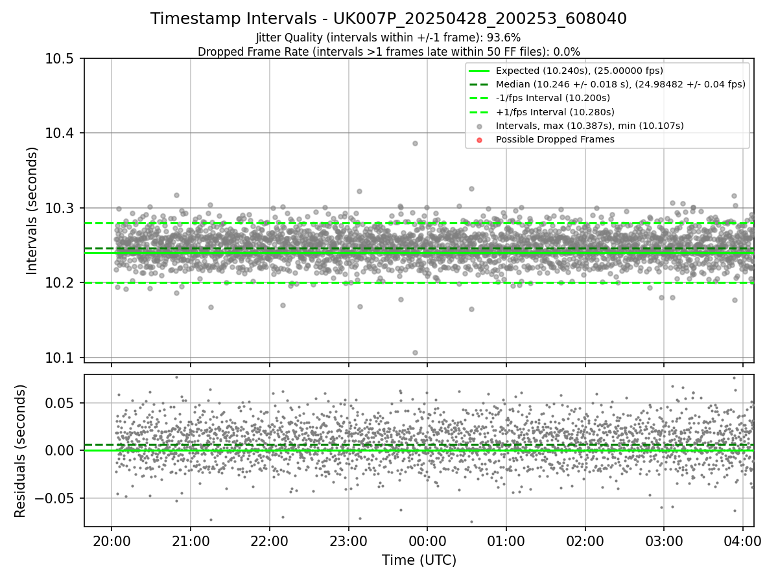Click the Residuals (seconds) y-axis label
Image resolution: width=778 pixels, height=583 pixels.
[x=20, y=451]
